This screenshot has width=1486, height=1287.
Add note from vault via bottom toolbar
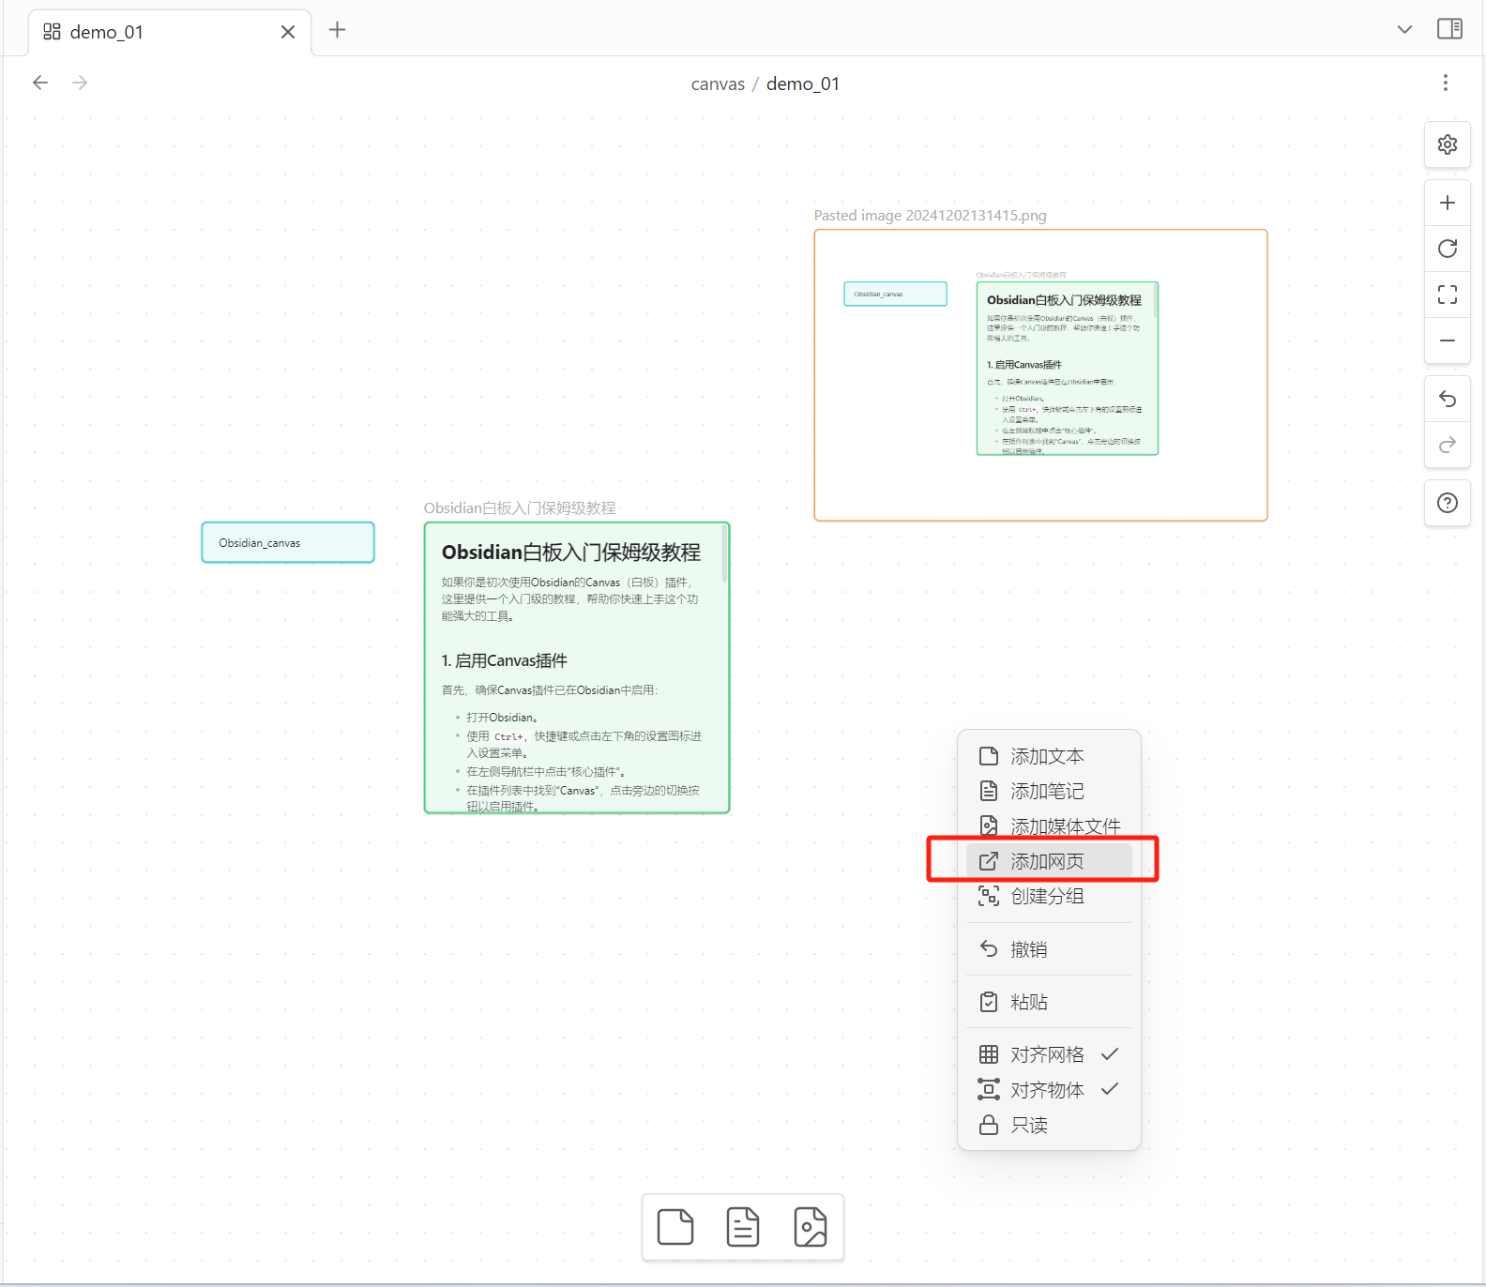click(x=743, y=1227)
